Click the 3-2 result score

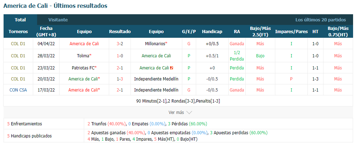[120, 44]
